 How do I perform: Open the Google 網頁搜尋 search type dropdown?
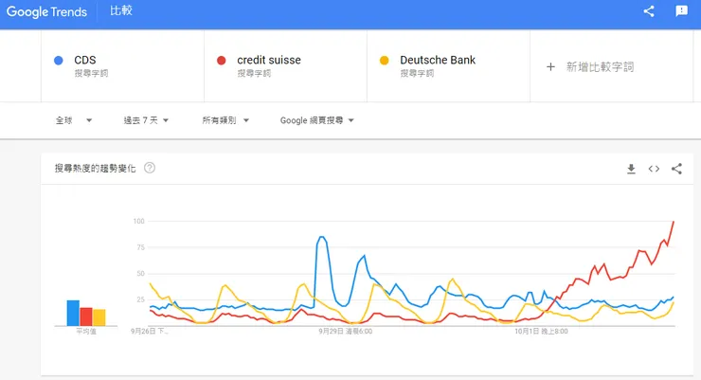coord(317,120)
